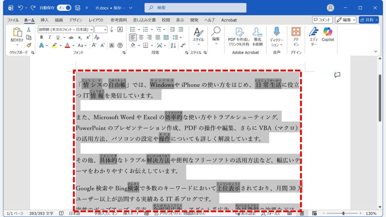Apply bold formatting to selected text
The image size is (386, 217).
41,37
